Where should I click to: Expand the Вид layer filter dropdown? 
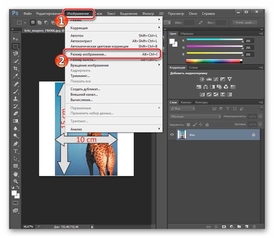point(182,108)
